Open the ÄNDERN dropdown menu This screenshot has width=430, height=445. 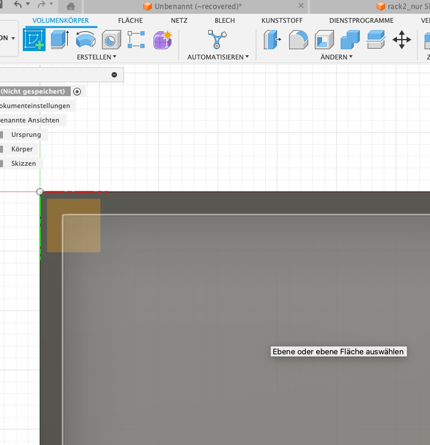point(336,57)
